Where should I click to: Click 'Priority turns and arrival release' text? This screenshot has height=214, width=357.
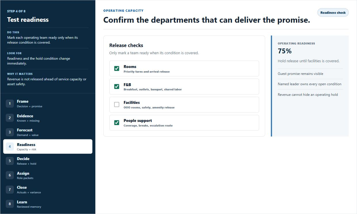click(x=147, y=72)
